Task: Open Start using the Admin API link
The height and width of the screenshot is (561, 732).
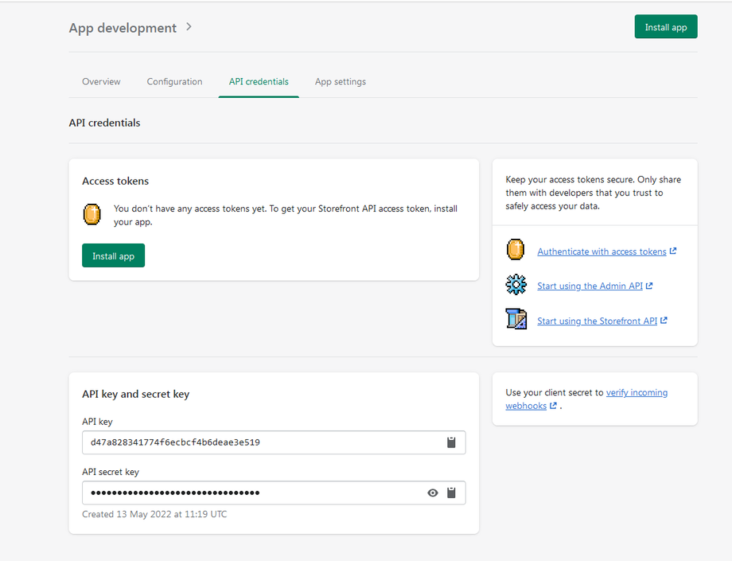Action: click(x=590, y=286)
